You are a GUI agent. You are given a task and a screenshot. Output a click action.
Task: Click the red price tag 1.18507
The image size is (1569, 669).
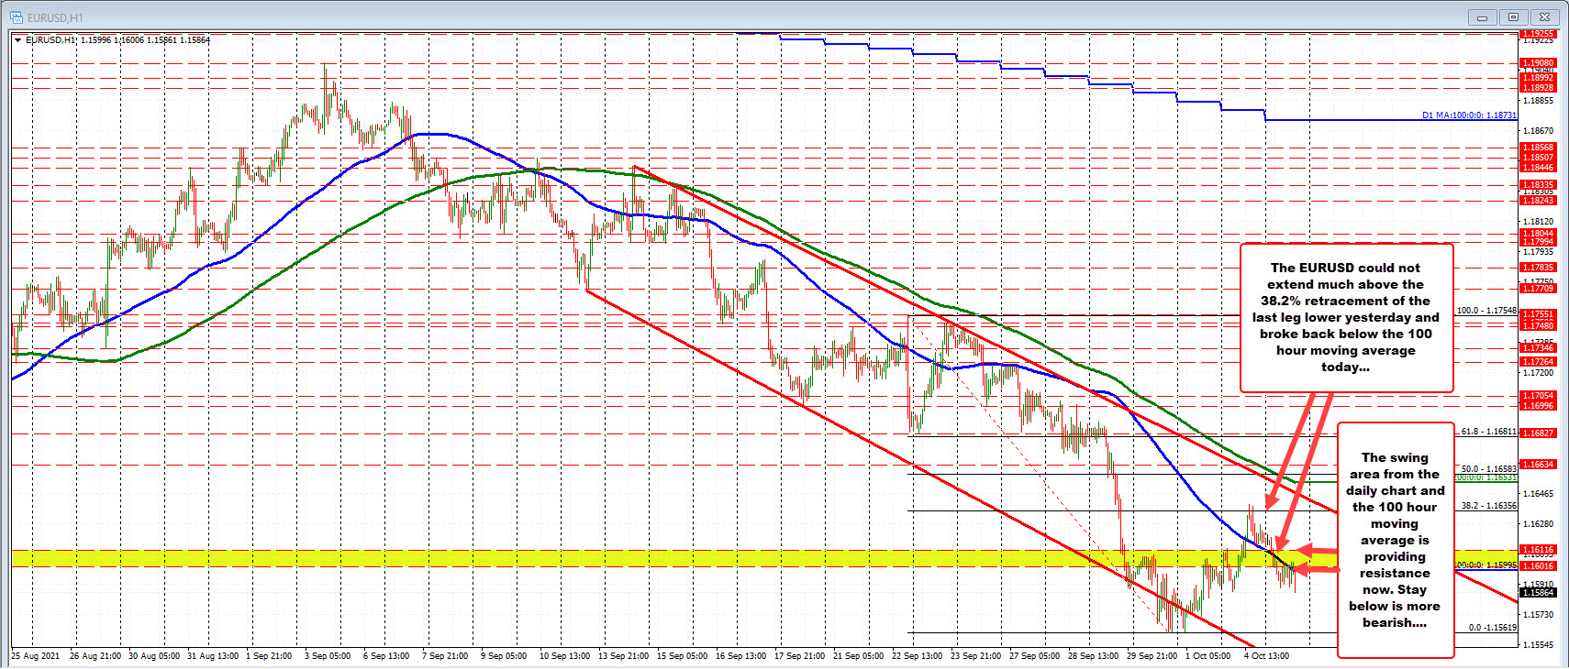coord(1539,158)
